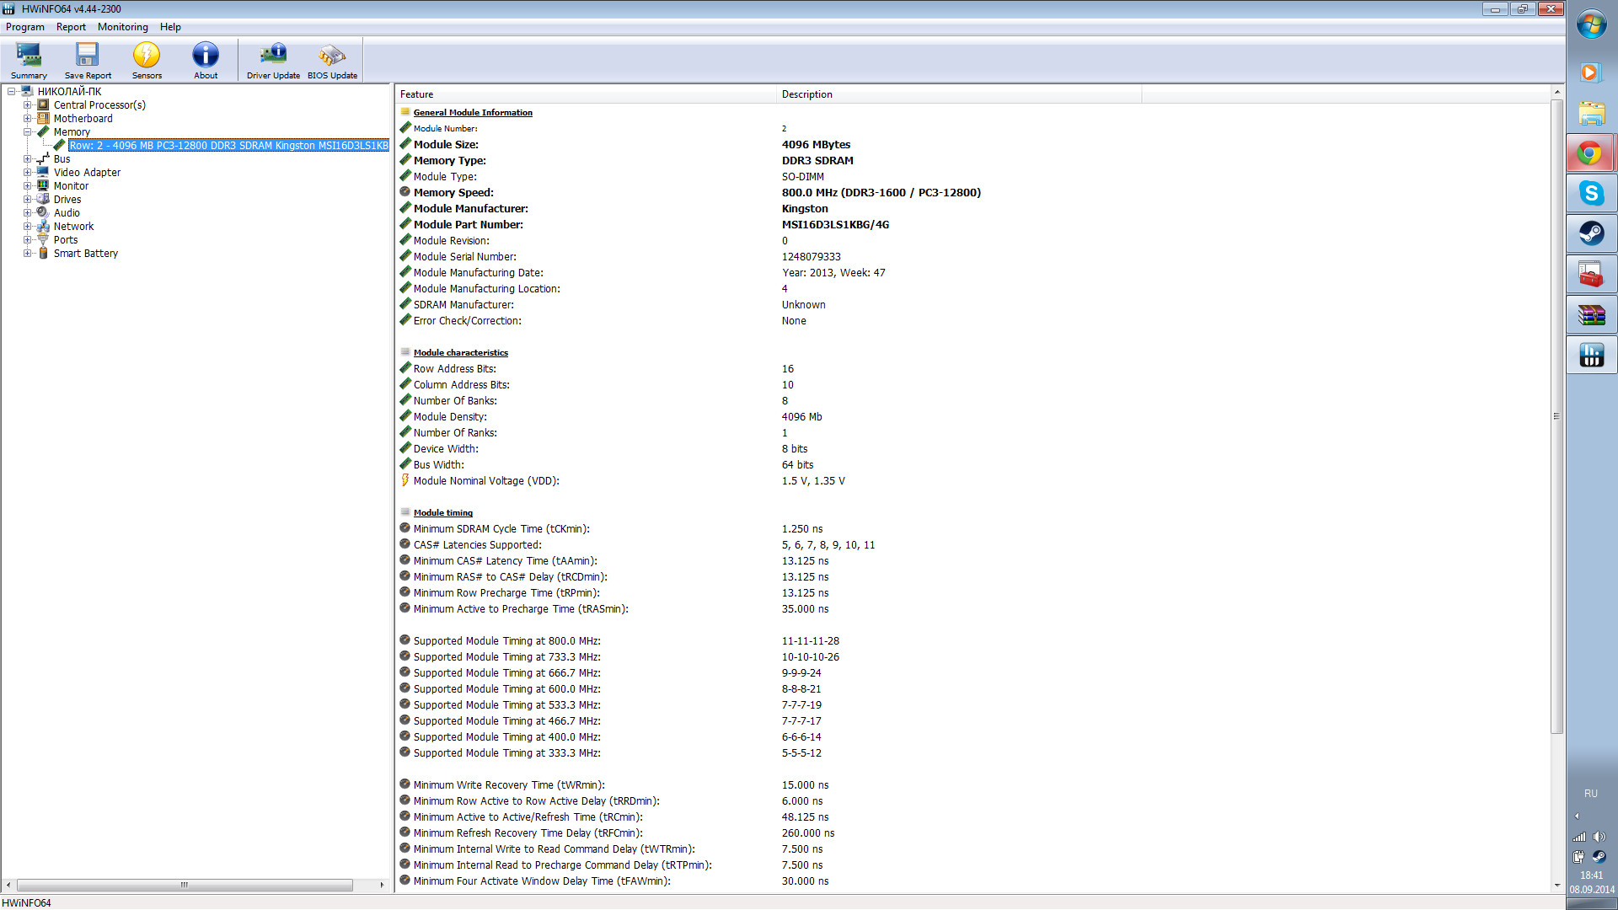Open Steam from the side taskbar

click(1591, 233)
